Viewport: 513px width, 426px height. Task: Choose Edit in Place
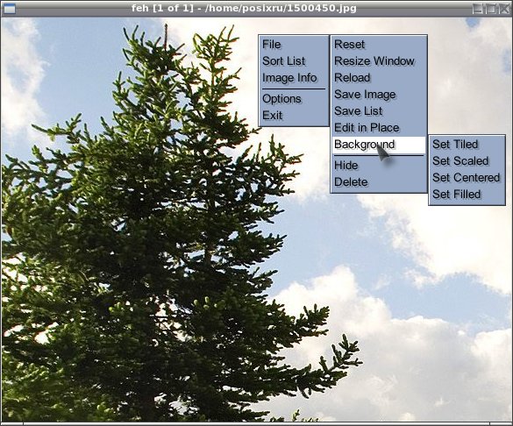pos(379,128)
